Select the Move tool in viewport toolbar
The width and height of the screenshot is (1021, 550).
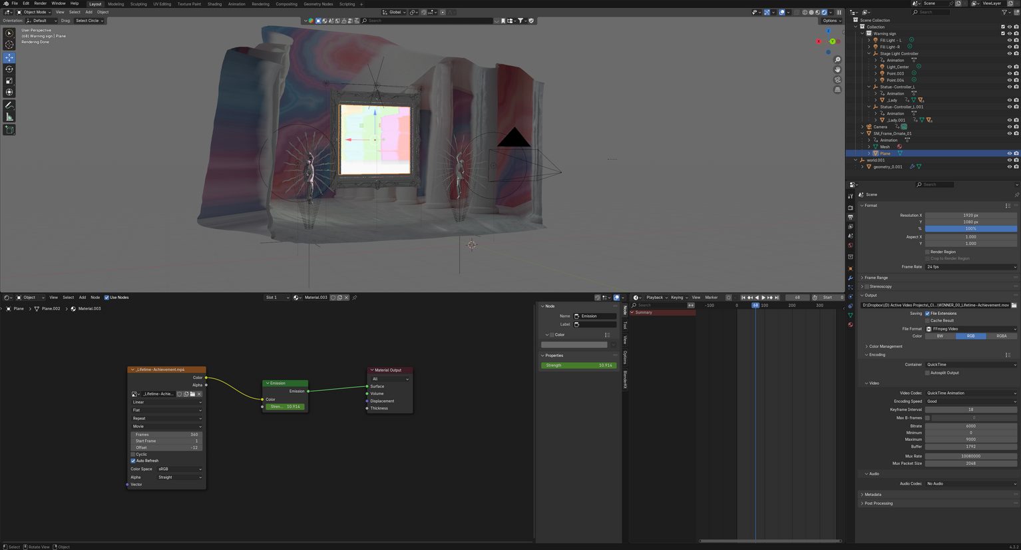[x=9, y=57]
